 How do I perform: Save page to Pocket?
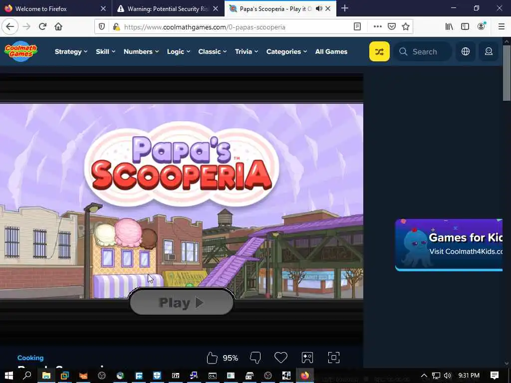tap(392, 27)
